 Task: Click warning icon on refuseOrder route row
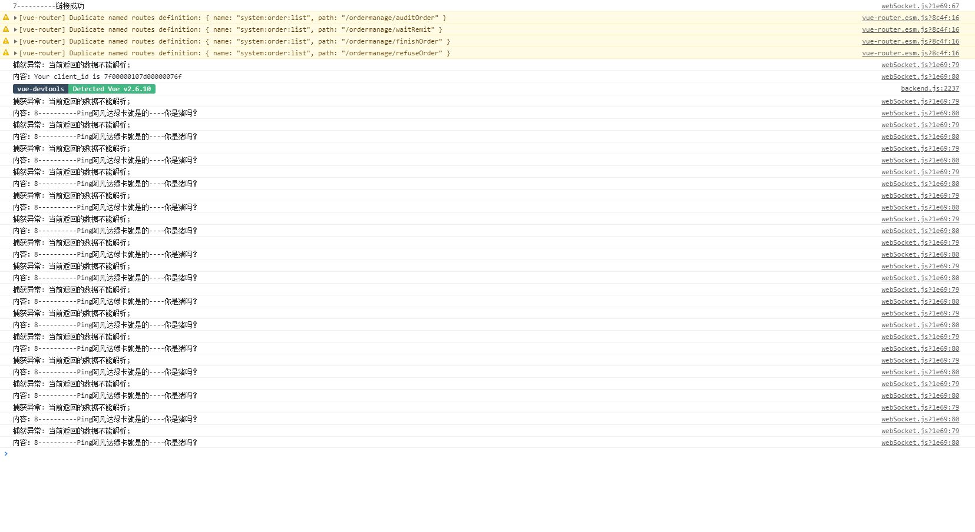pos(6,53)
